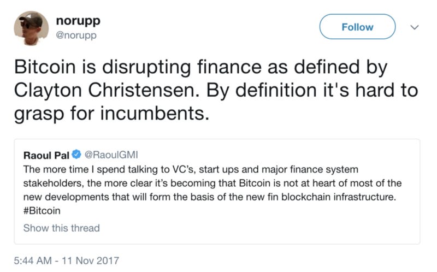Click the Show this thread link
Viewport: 437px width, 272px height.
tap(61, 228)
